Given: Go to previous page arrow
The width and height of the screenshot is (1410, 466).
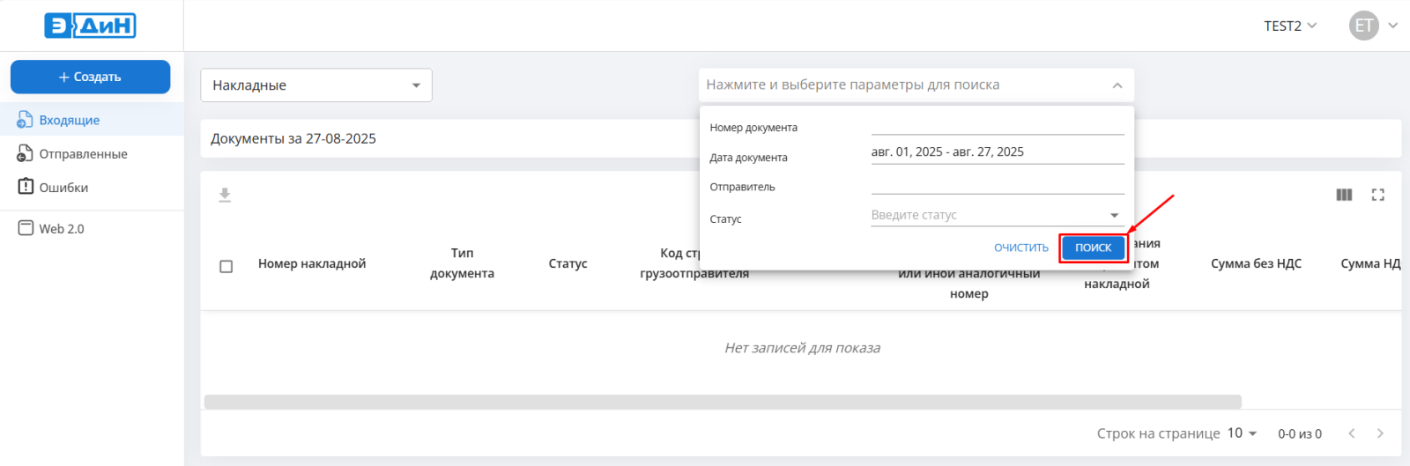Looking at the screenshot, I should [x=1352, y=433].
